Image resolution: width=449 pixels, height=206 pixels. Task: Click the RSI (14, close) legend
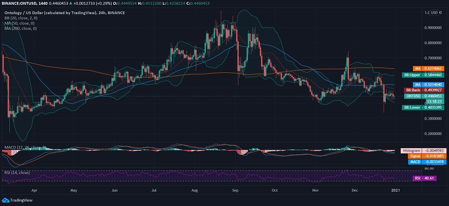click(17, 173)
